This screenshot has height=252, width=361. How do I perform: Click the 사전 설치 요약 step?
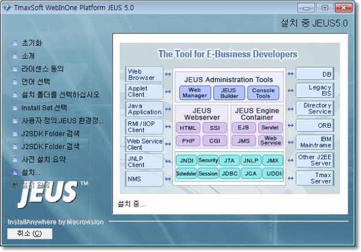pos(44,159)
